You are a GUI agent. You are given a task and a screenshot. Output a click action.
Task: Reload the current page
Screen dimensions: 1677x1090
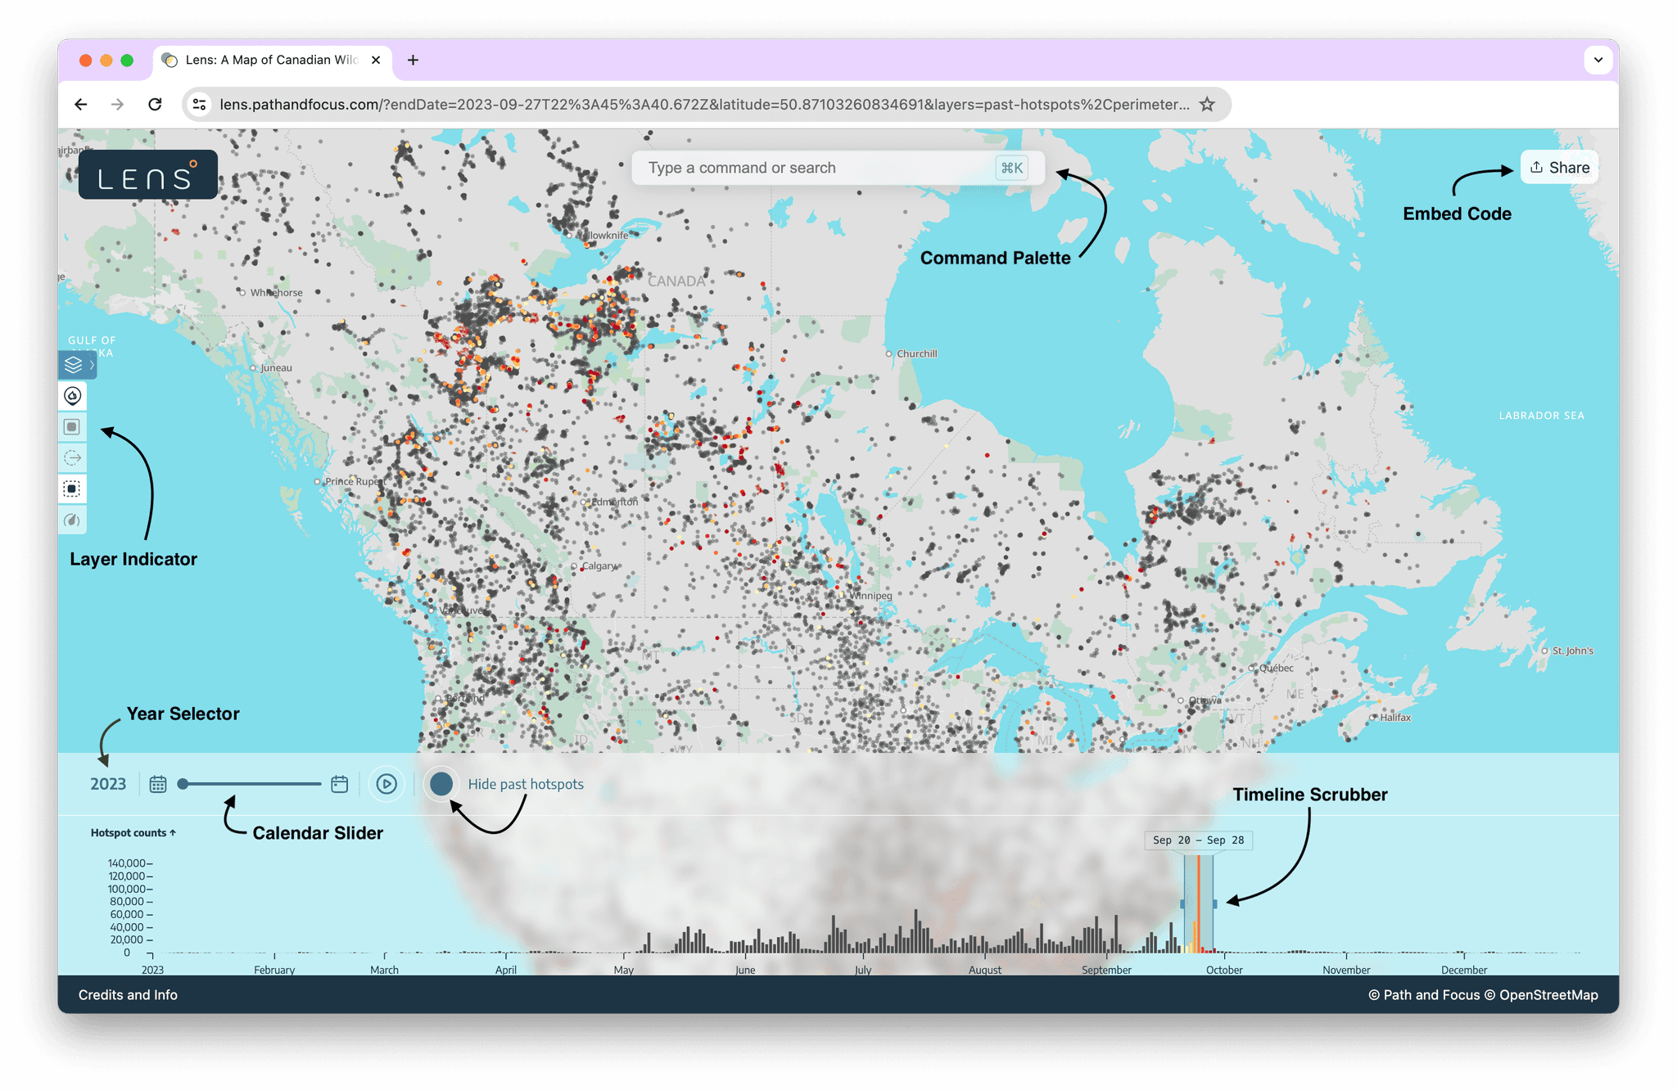(x=155, y=105)
